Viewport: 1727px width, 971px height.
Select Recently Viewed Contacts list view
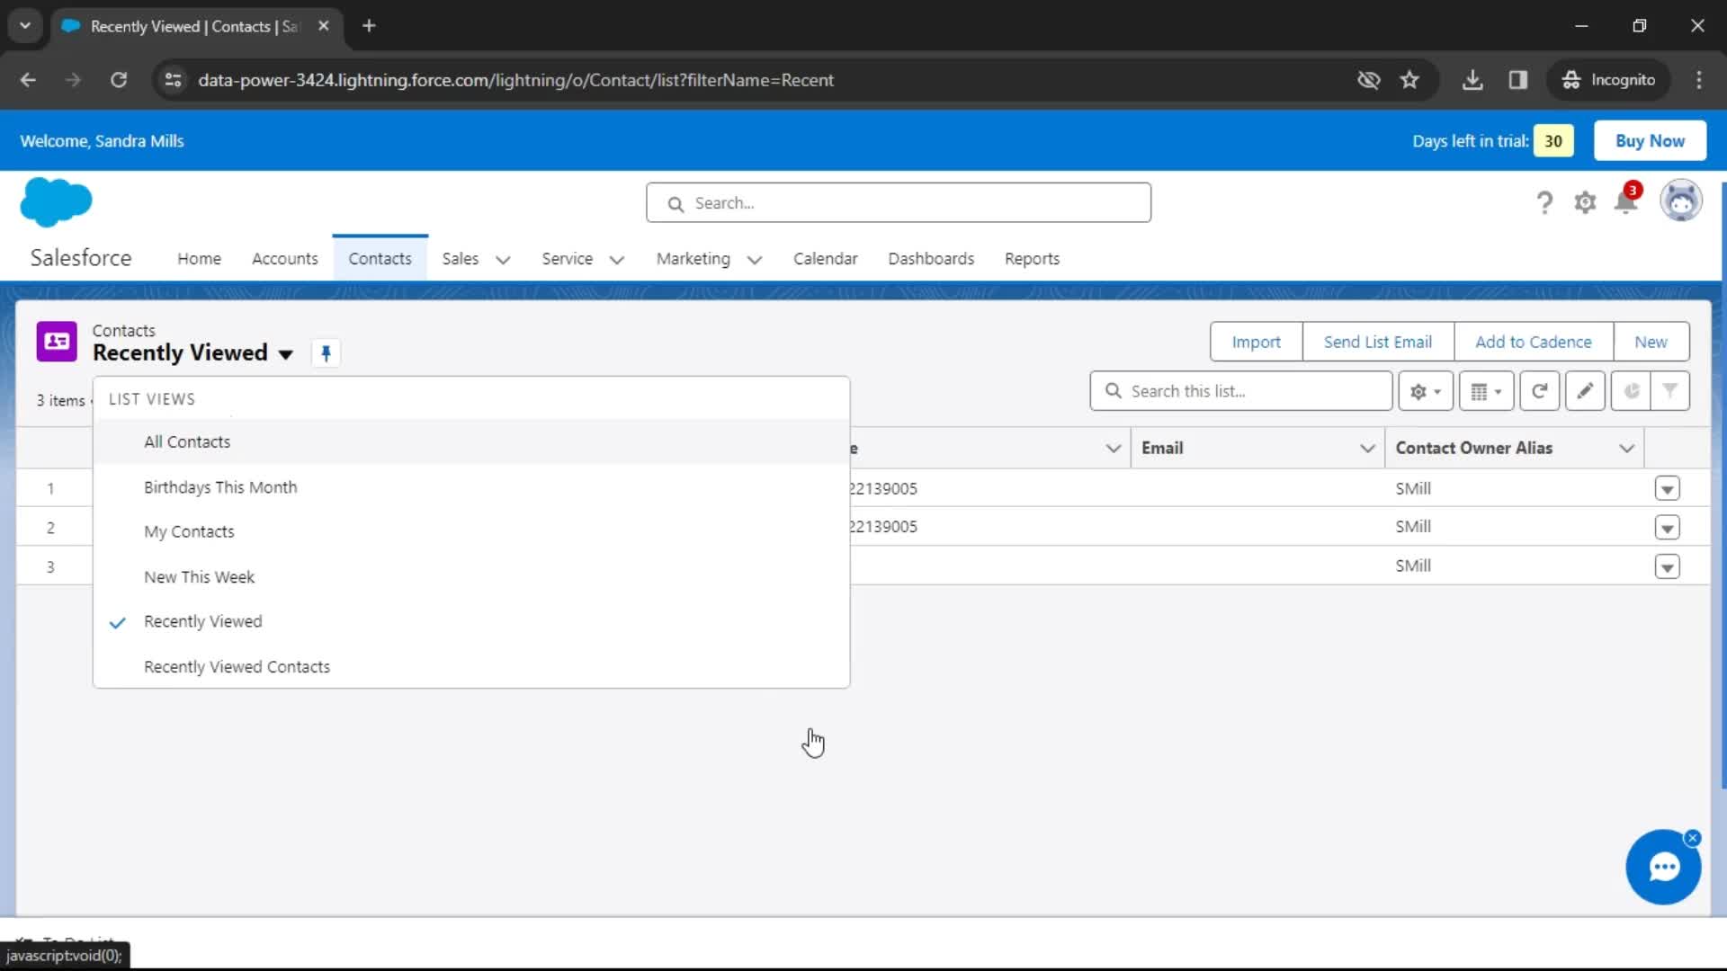pyautogui.click(x=471, y=667)
